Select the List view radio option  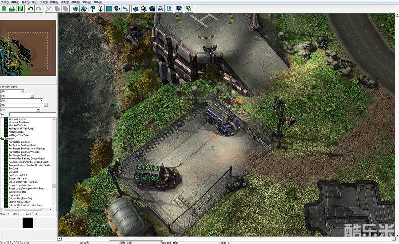click(31, 214)
